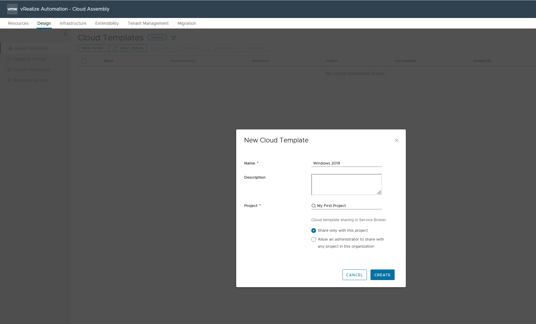The image size is (536, 324).
Task: Click the Cloud Templates sidebar icon
Action: coord(10,48)
